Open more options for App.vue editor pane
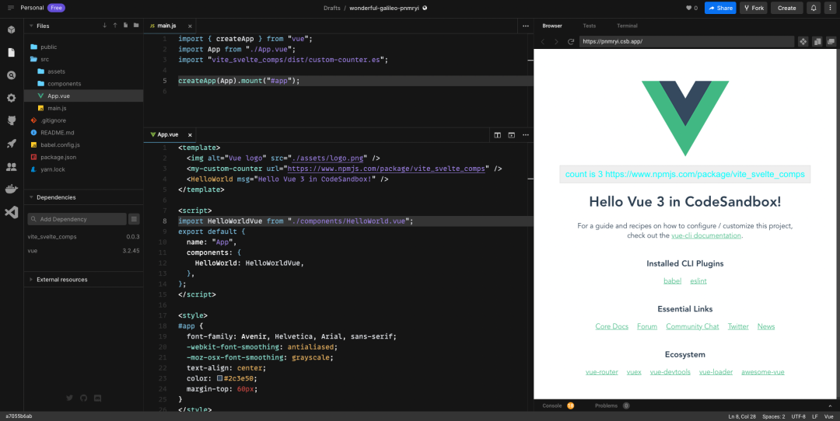This screenshot has width=840, height=421. click(x=526, y=135)
